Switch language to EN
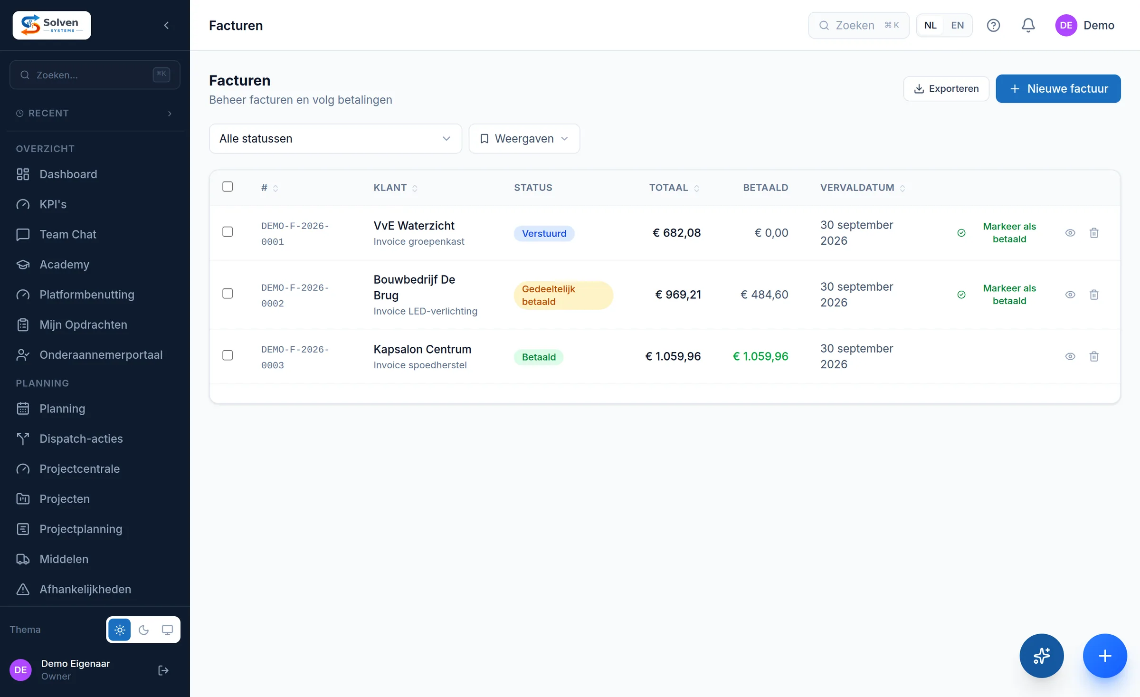 958,25
